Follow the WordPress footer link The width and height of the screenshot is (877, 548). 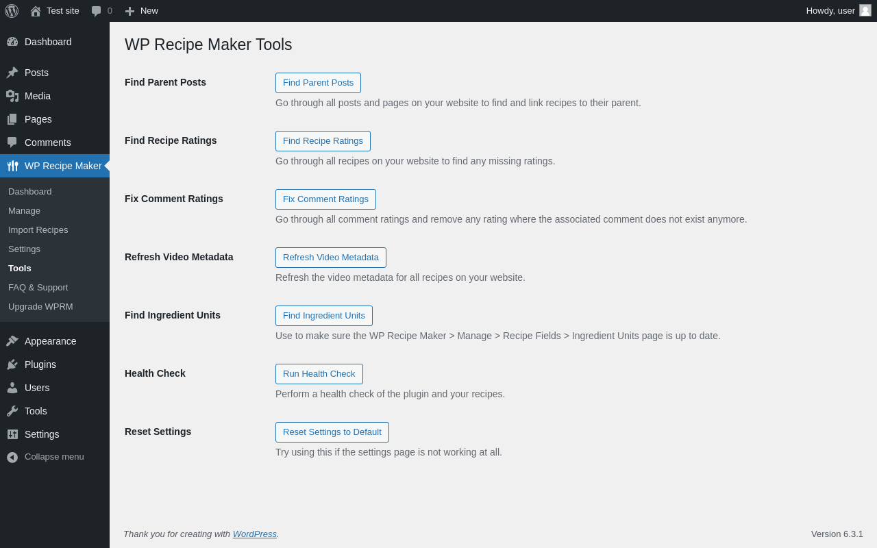coord(255,534)
